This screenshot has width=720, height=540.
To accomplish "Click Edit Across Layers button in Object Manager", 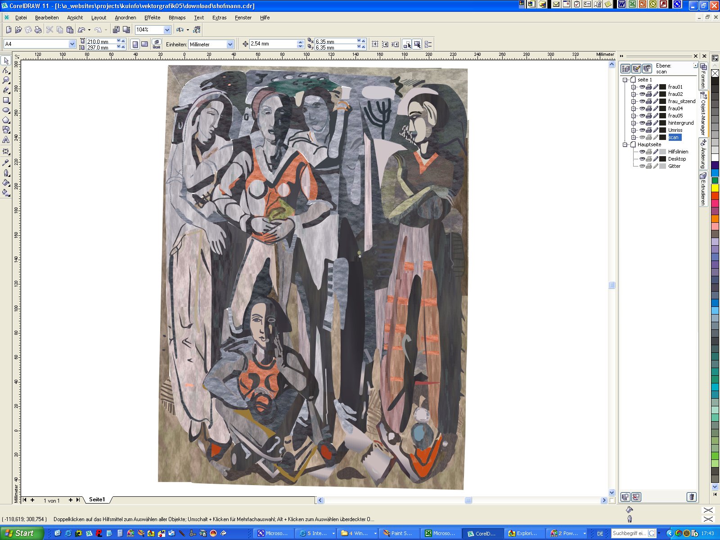I will click(636, 68).
